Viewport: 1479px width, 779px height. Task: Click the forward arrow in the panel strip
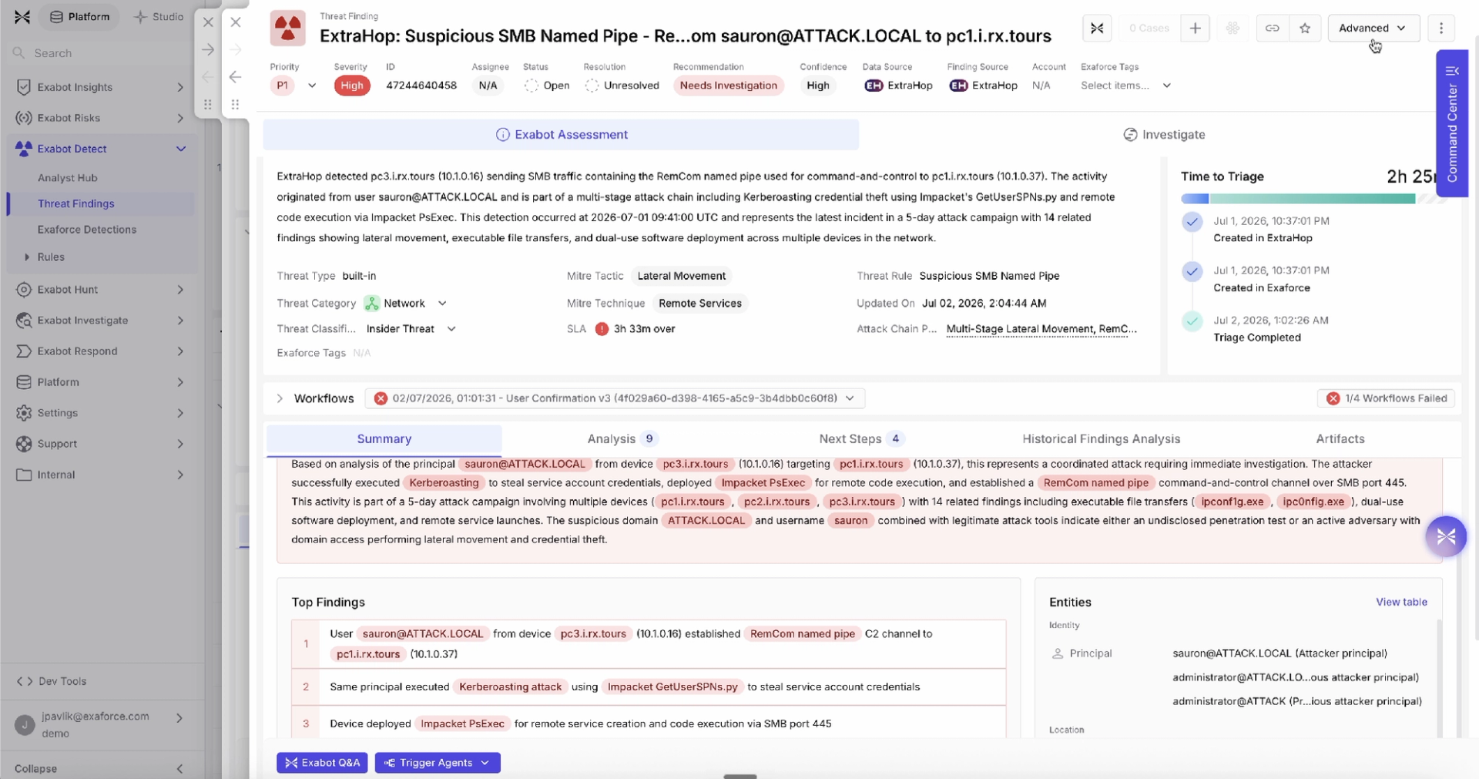click(208, 49)
